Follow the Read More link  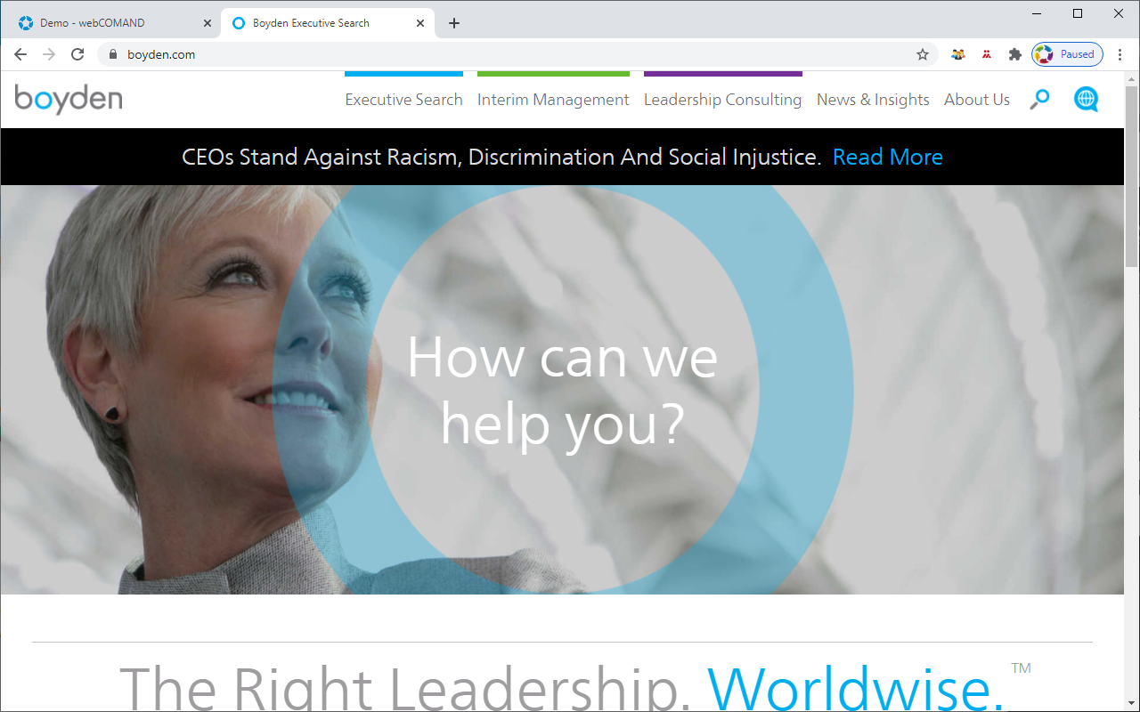tap(887, 157)
